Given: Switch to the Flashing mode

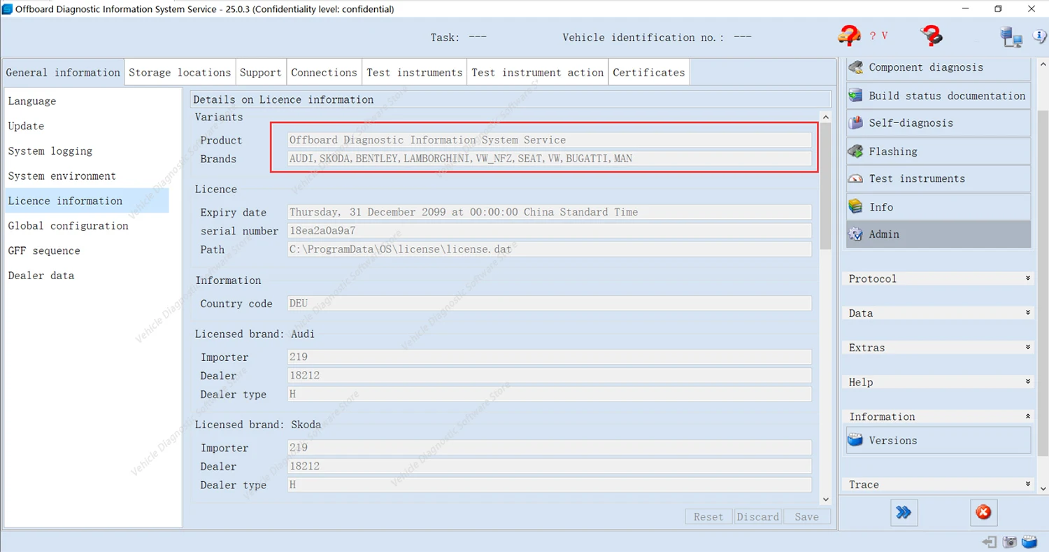Looking at the screenshot, I should coord(939,151).
